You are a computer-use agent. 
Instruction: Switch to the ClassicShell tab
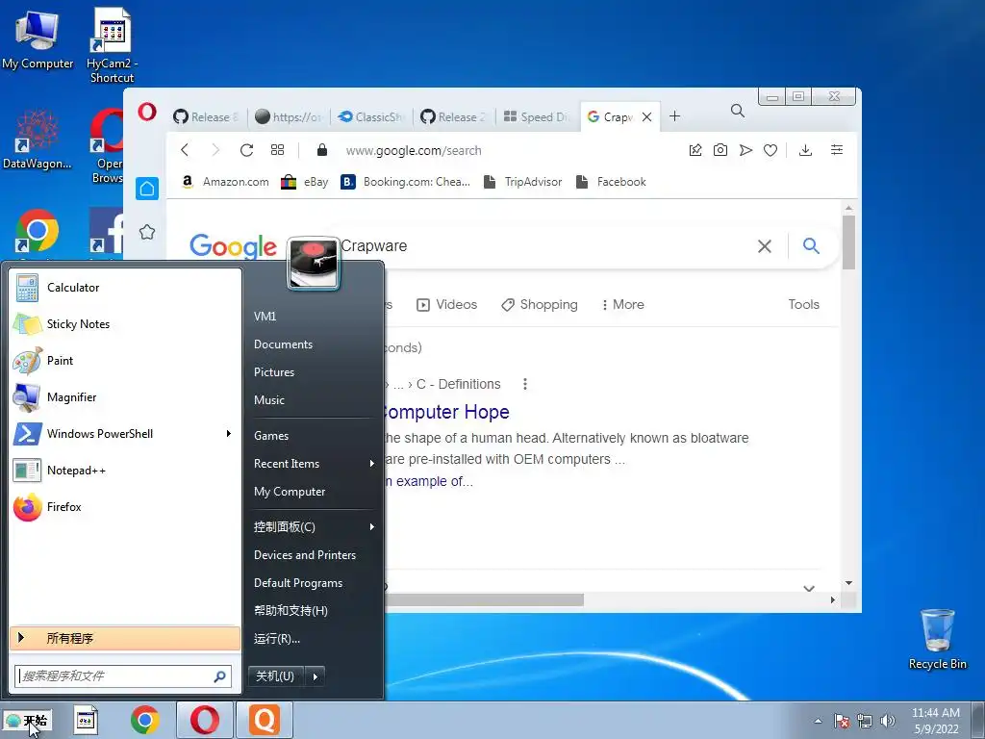pos(370,116)
